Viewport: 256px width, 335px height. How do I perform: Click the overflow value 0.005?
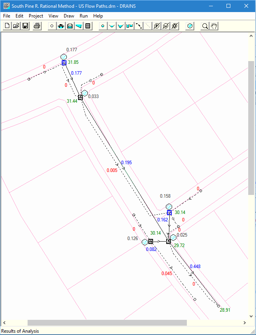pyautogui.click(x=112, y=170)
